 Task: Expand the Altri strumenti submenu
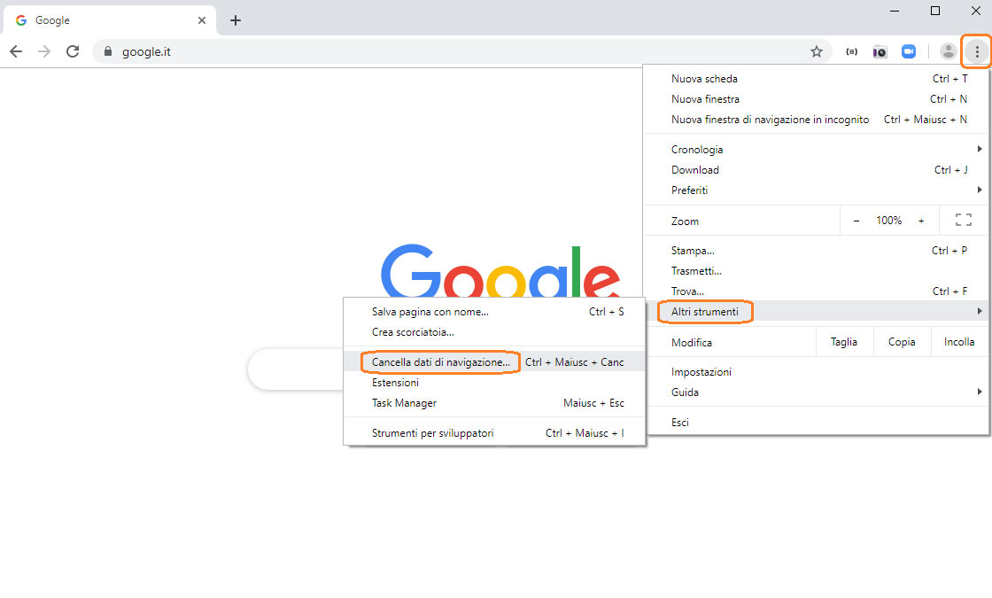[816, 311]
